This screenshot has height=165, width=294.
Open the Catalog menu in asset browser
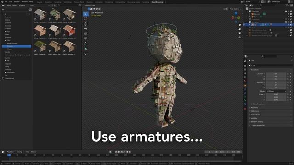point(22,5)
